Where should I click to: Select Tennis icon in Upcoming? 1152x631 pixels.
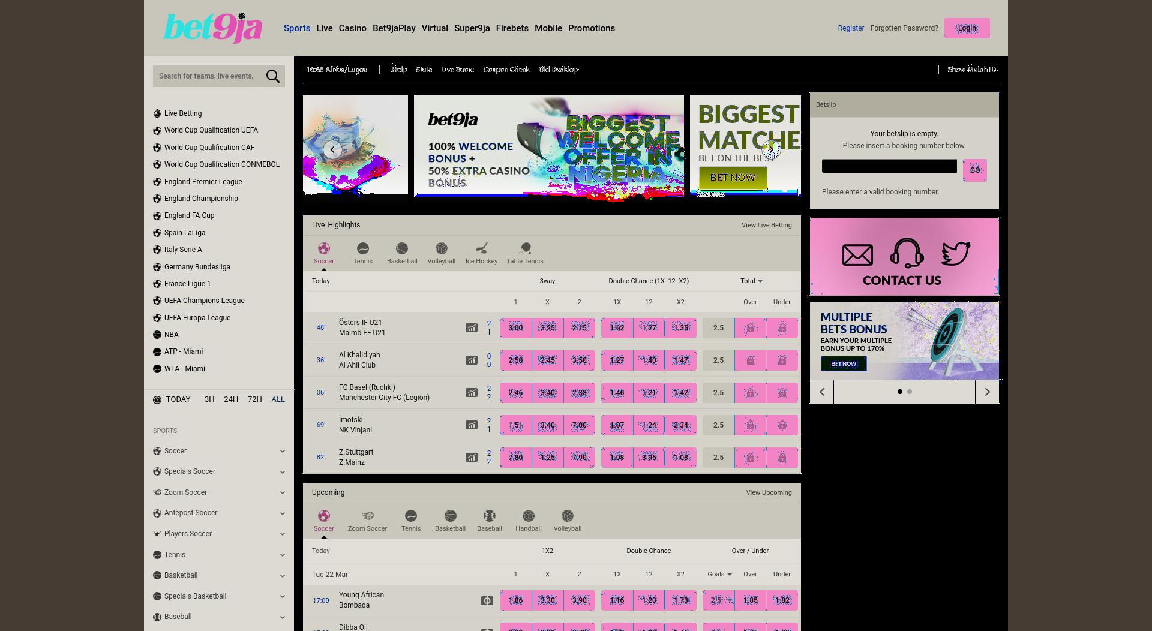(x=411, y=516)
